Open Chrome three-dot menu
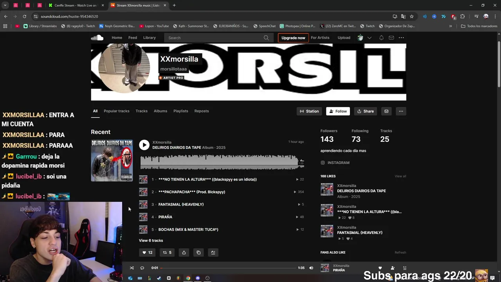The image size is (501, 282). click(x=495, y=16)
